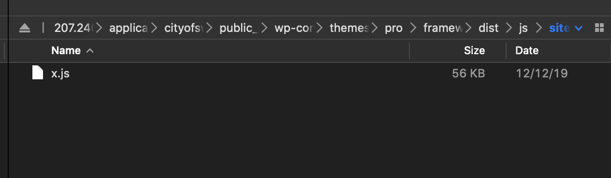Sort files by Date column header
611x178 pixels.
point(527,50)
